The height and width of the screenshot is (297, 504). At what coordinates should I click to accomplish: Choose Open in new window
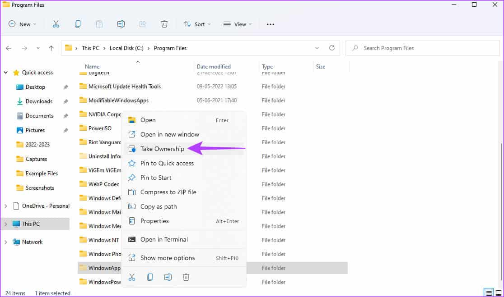(x=184, y=134)
